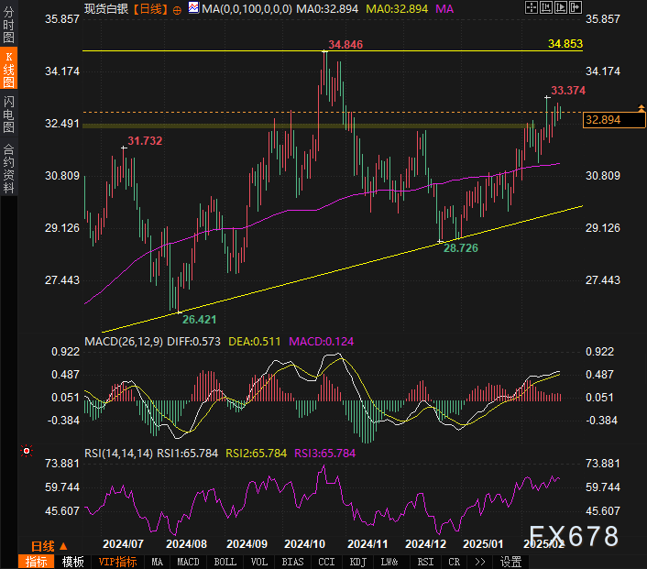
Task: Click the orange price alert marker at right edge
Action: (641, 109)
